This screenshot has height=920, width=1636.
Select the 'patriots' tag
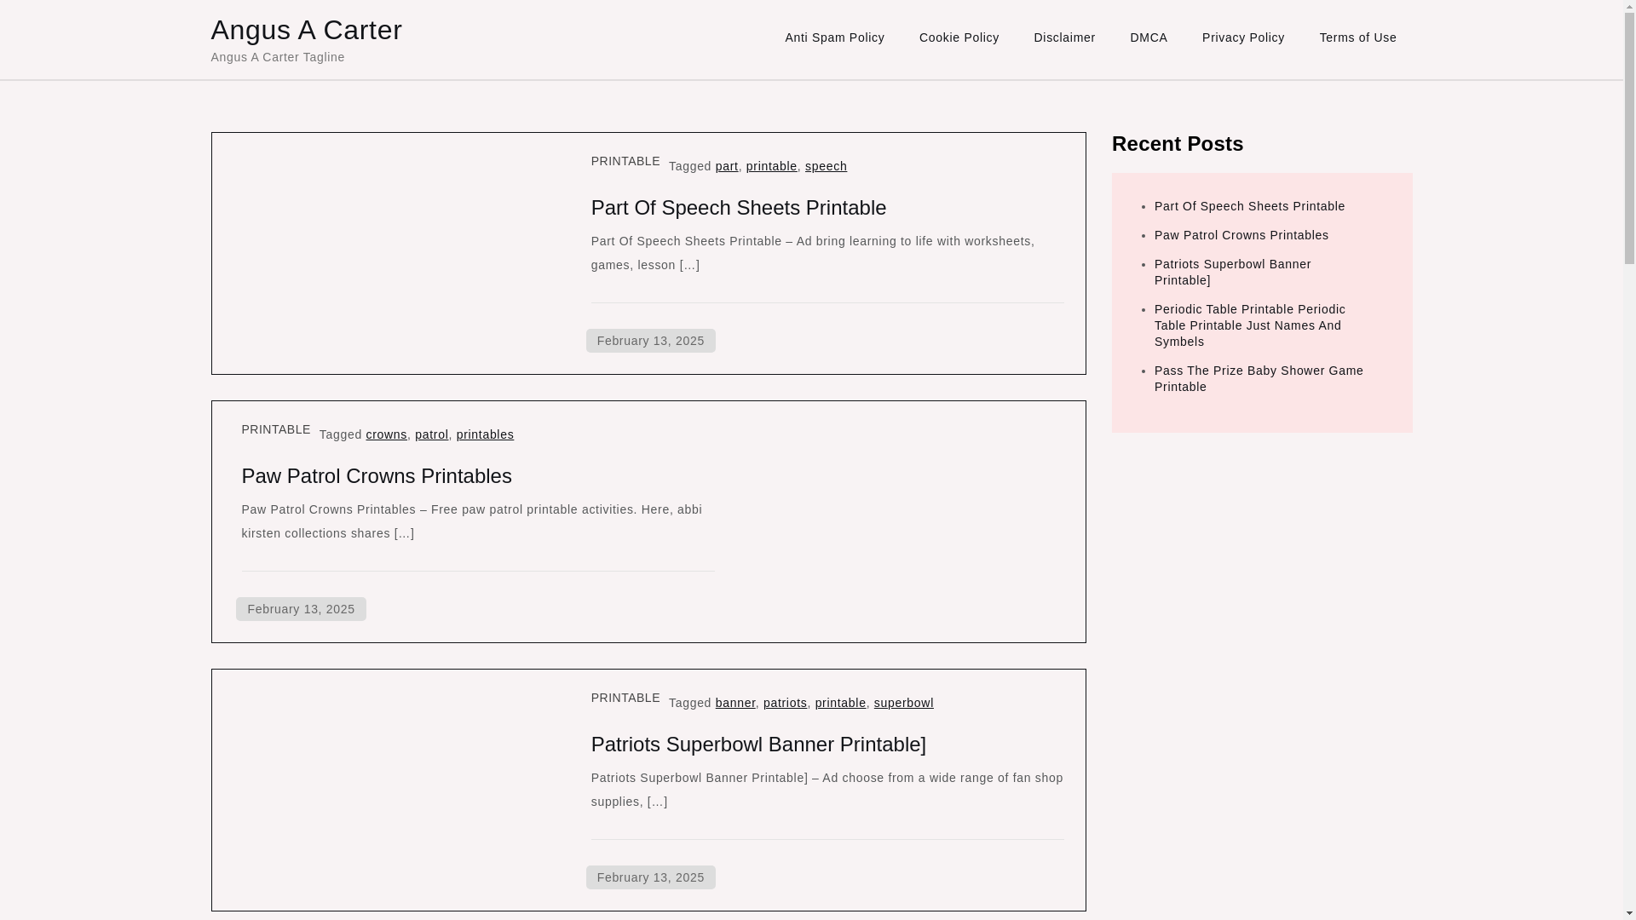point(785,703)
